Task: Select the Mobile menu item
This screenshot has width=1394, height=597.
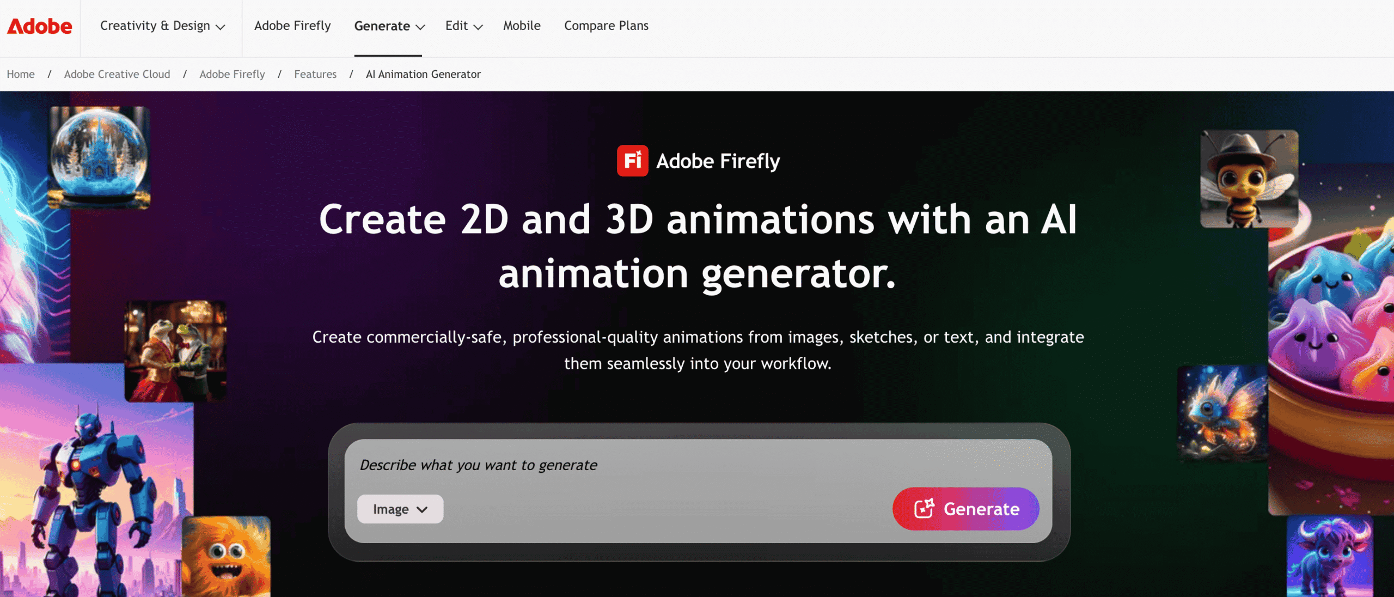Action: click(521, 26)
